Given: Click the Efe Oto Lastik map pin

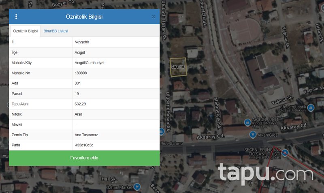Looking at the screenshot, I should (x=311, y=107).
